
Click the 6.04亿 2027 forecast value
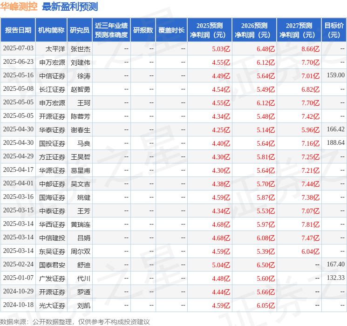click(311, 251)
